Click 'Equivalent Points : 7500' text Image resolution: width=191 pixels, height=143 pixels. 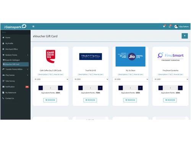[x=91, y=93]
